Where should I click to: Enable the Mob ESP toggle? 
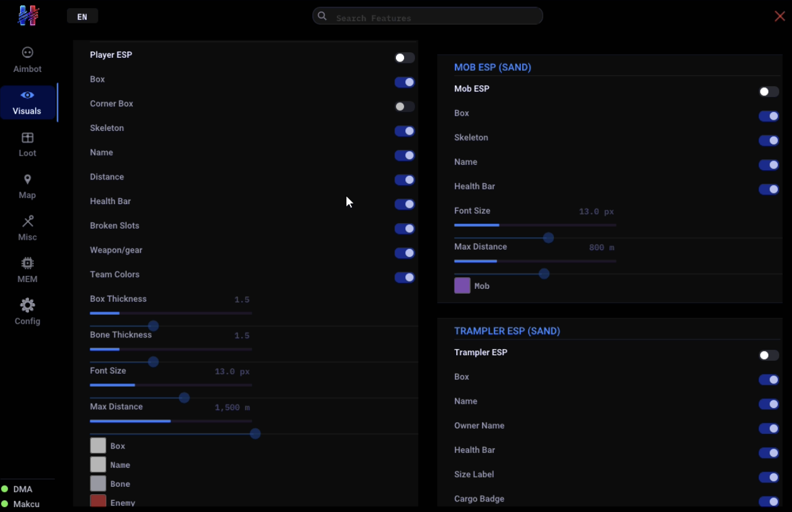pyautogui.click(x=769, y=92)
